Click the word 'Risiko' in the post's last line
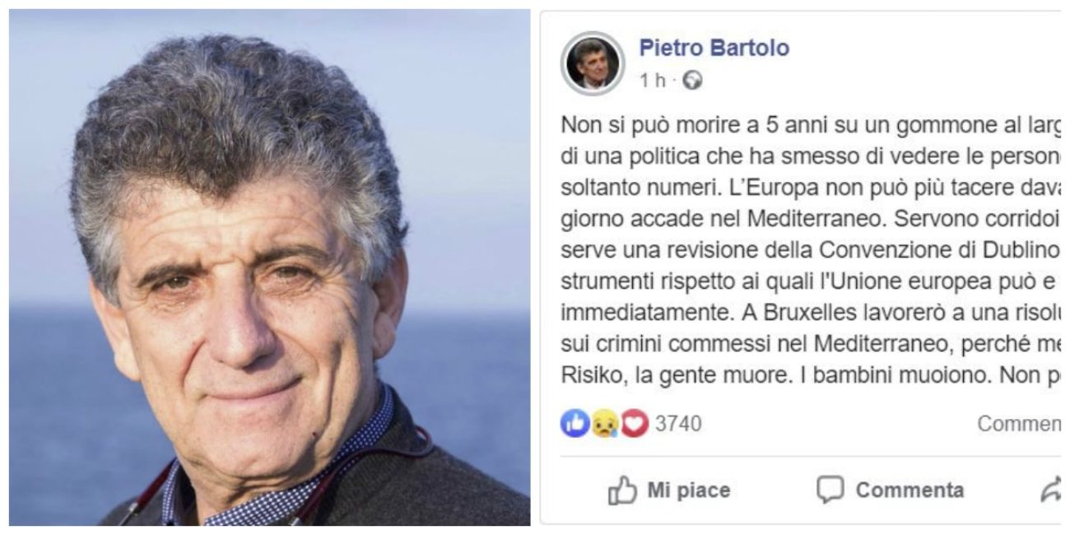1070x535 pixels. [x=584, y=377]
